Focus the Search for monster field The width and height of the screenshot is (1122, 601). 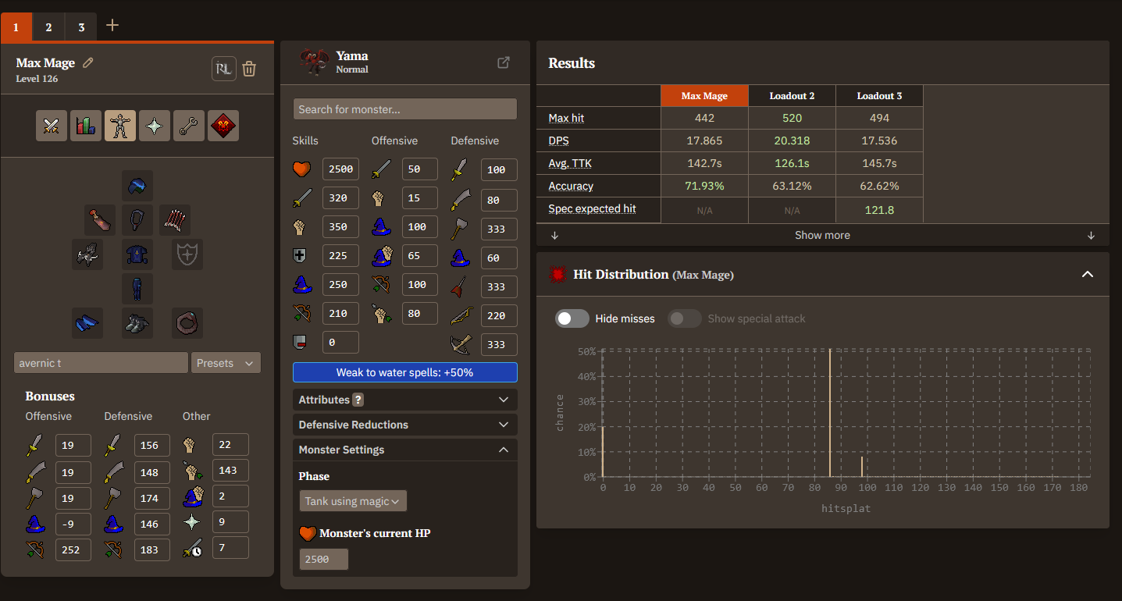pos(405,109)
